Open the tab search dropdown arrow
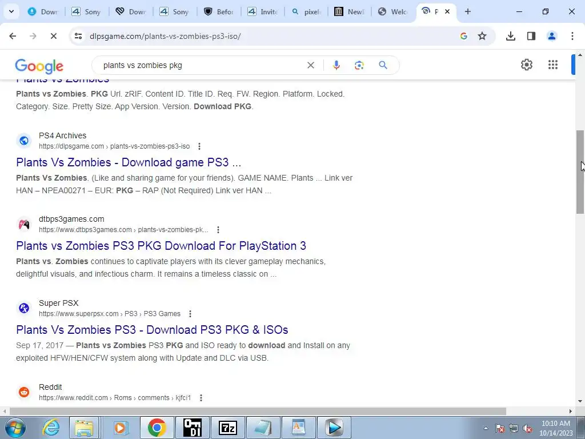The height and width of the screenshot is (439, 585). [11, 11]
